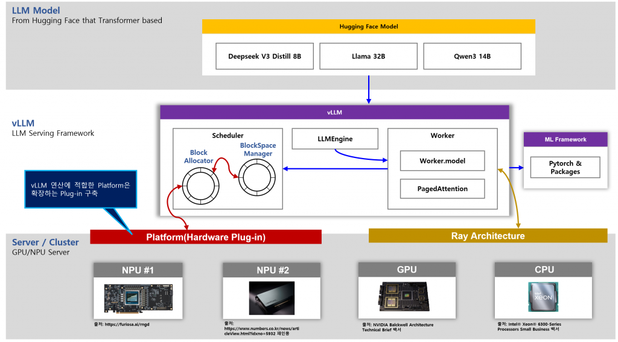Click the Deepseek V3 Distill 8B box

point(265,56)
